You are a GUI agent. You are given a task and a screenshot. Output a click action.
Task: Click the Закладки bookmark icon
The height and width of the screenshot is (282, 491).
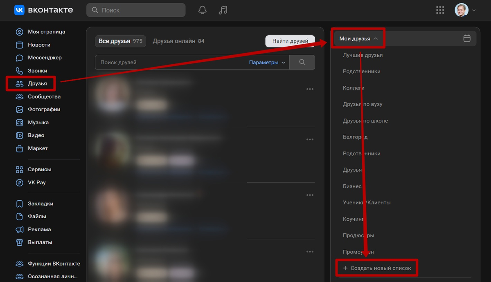(19, 204)
